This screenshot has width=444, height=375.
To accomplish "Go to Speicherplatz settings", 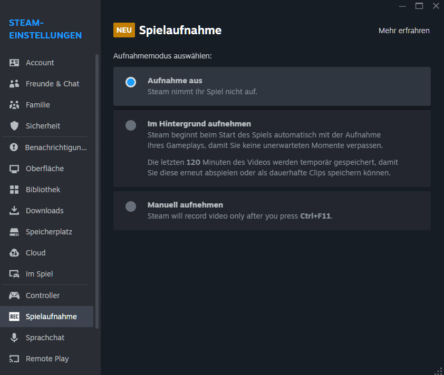I will coord(49,232).
